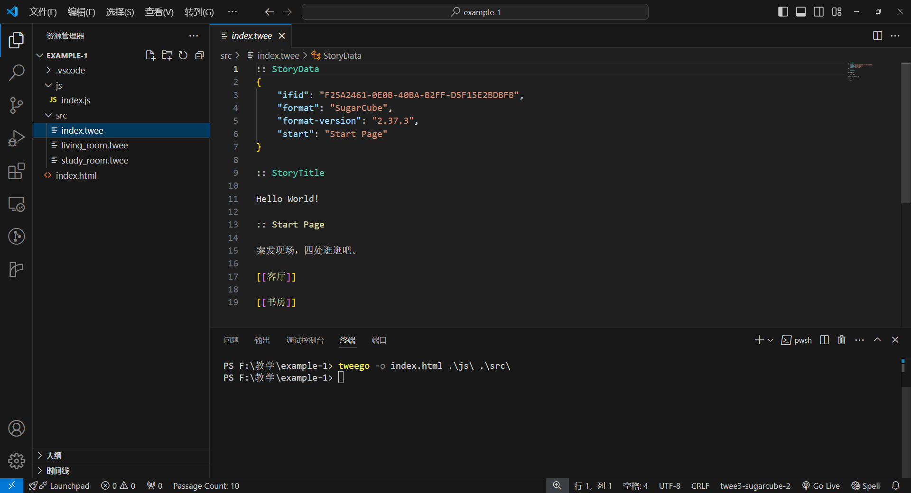Open the Accounts menu icon
Viewport: 911px width, 493px height.
tap(16, 428)
